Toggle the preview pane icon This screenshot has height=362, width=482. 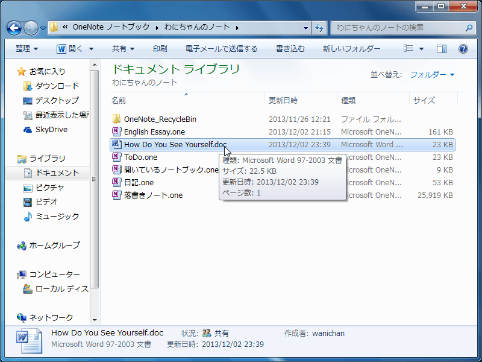pyautogui.click(x=442, y=49)
